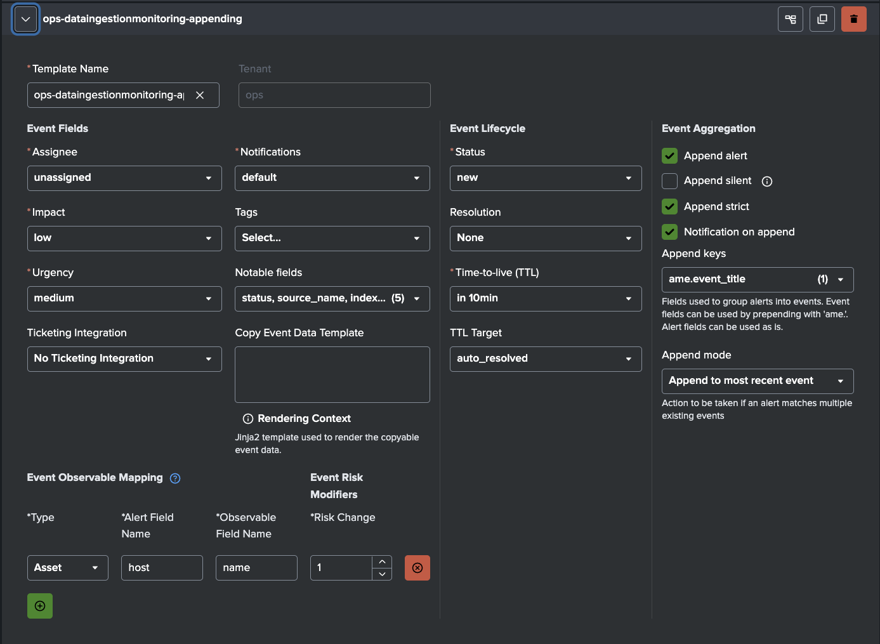The height and width of the screenshot is (644, 880).
Task: Open Event Observable Mapping help icon
Action: [175, 478]
